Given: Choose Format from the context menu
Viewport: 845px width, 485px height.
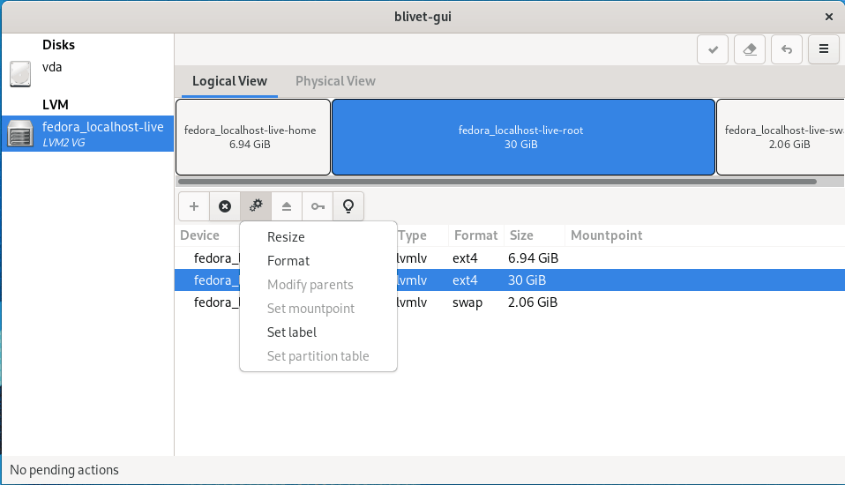Looking at the screenshot, I should coord(288,261).
